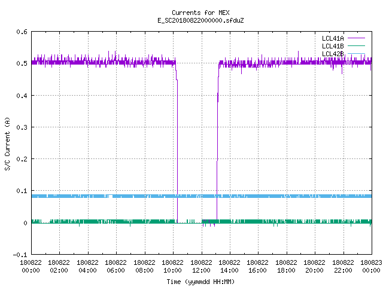Click the x-axis tick label 180822 04:00
Viewport: 383px width, 287px height.
coord(87,267)
